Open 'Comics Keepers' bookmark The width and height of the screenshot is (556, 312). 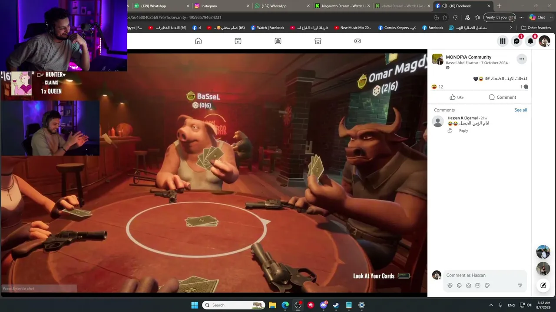coord(397,28)
